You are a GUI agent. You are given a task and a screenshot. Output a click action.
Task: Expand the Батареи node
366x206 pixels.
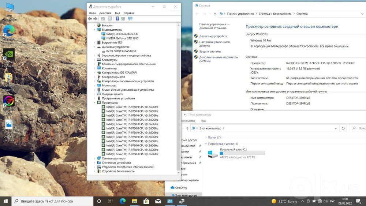coord(94,25)
